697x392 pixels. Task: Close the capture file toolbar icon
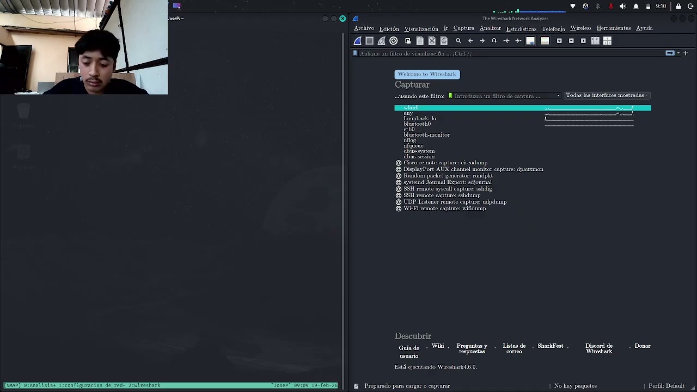(x=432, y=41)
